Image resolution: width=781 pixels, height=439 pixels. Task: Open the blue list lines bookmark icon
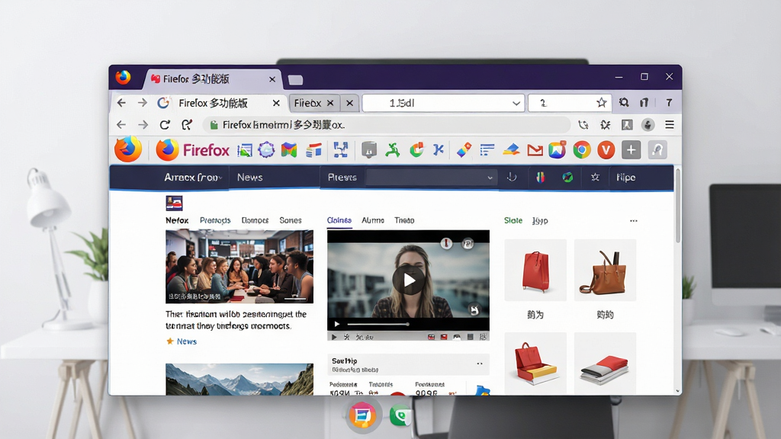click(x=487, y=150)
